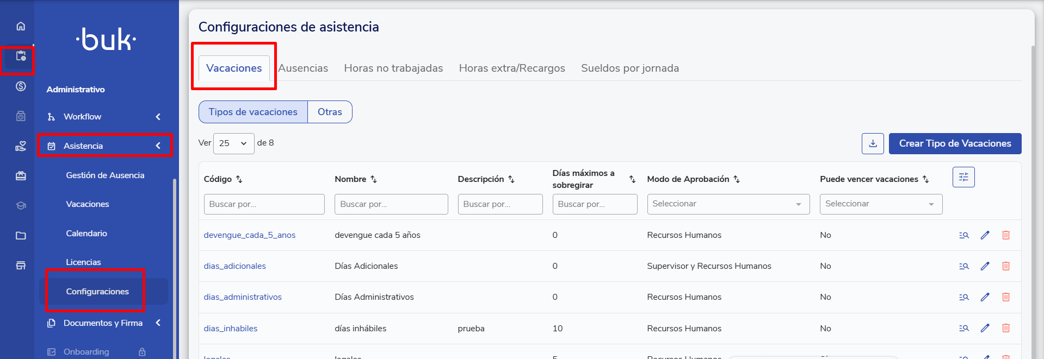Edit devengue_cada_5_anos with pencil icon

pyautogui.click(x=985, y=235)
